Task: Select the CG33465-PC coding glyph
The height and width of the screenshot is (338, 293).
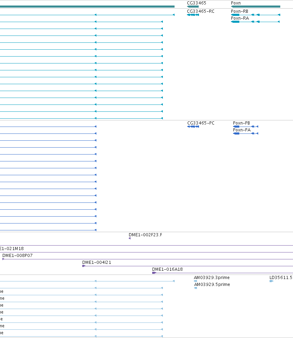Action: pyautogui.click(x=193, y=127)
